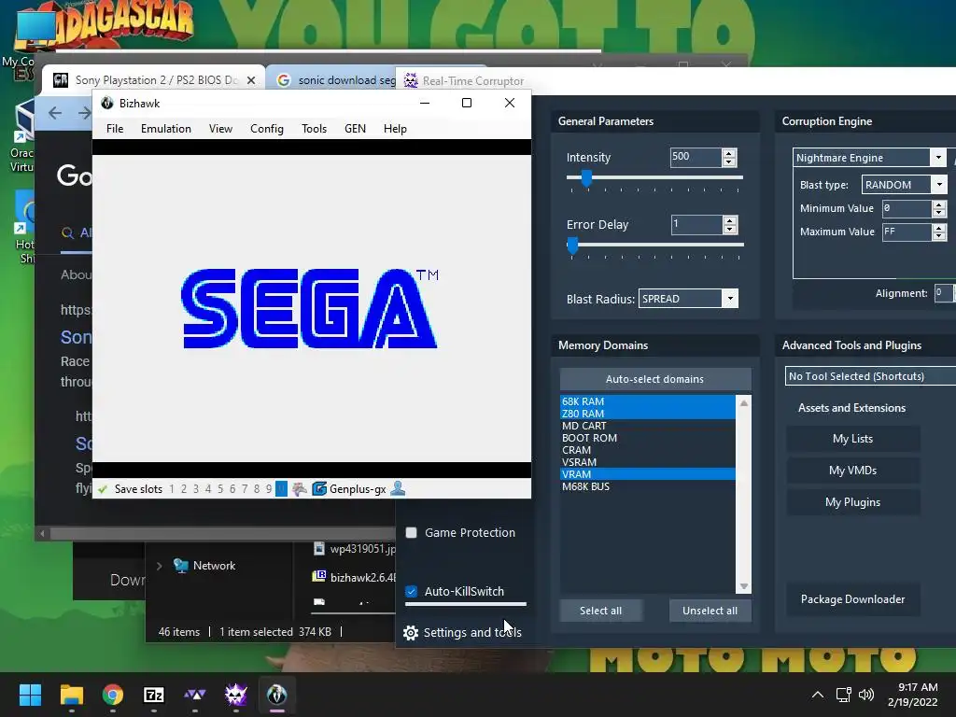Image resolution: width=956 pixels, height=717 pixels.
Task: Disable the Auto-KillSwitch checkbox
Action: point(412,591)
